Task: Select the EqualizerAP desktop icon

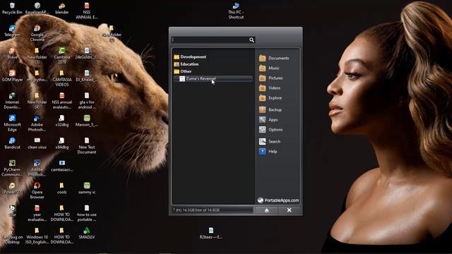Action: 37,8
